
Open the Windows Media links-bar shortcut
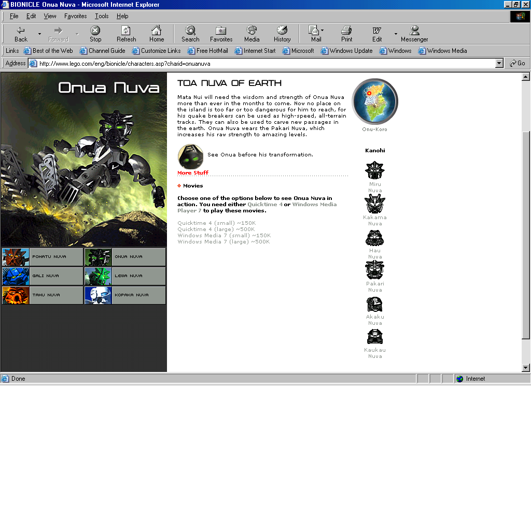coord(443,51)
